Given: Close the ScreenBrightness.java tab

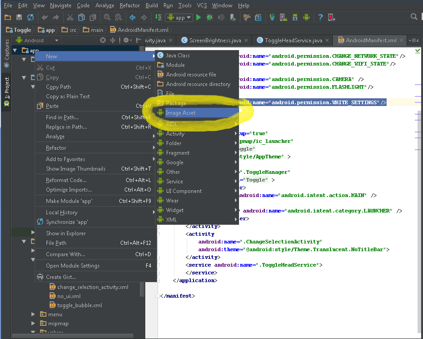Looking at the screenshot, I should pos(246,40).
